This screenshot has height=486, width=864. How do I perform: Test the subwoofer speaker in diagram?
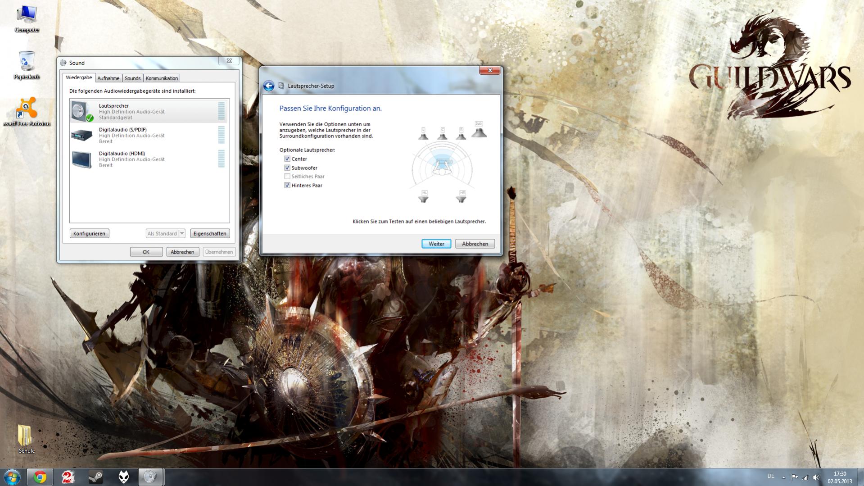pyautogui.click(x=479, y=130)
